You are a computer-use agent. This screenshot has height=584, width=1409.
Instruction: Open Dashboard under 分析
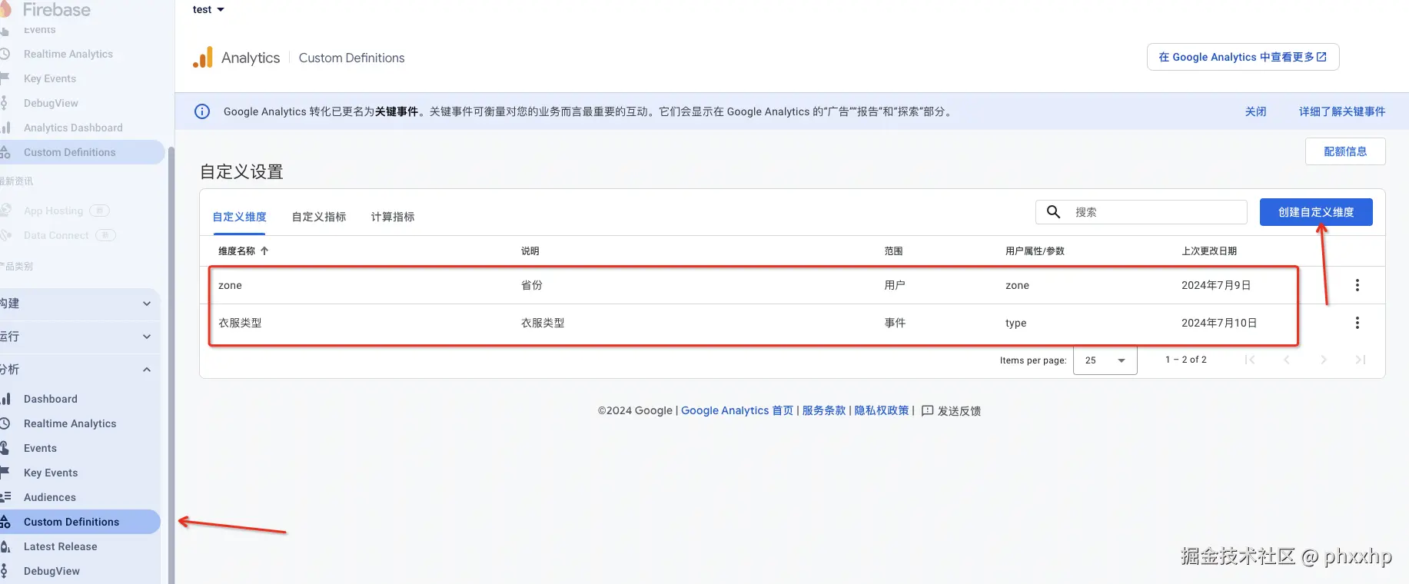pos(51,399)
